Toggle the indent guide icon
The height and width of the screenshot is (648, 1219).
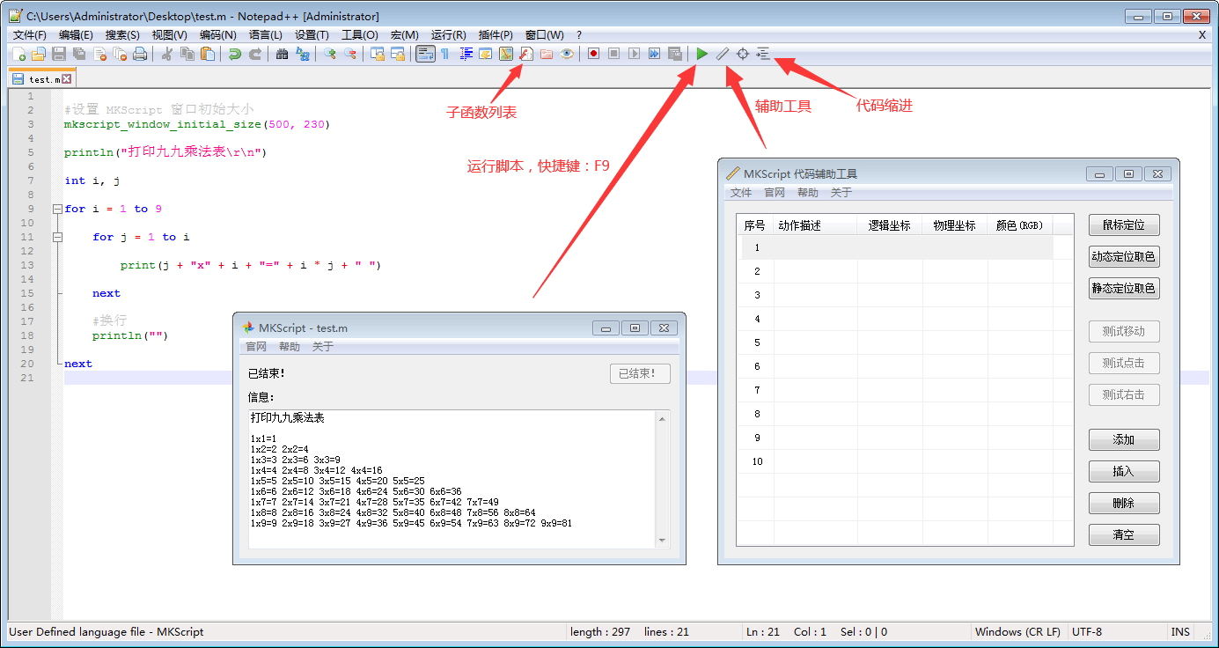(465, 54)
